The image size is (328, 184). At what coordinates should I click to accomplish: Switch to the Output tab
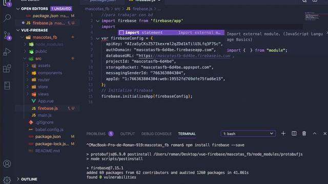click(x=128, y=134)
